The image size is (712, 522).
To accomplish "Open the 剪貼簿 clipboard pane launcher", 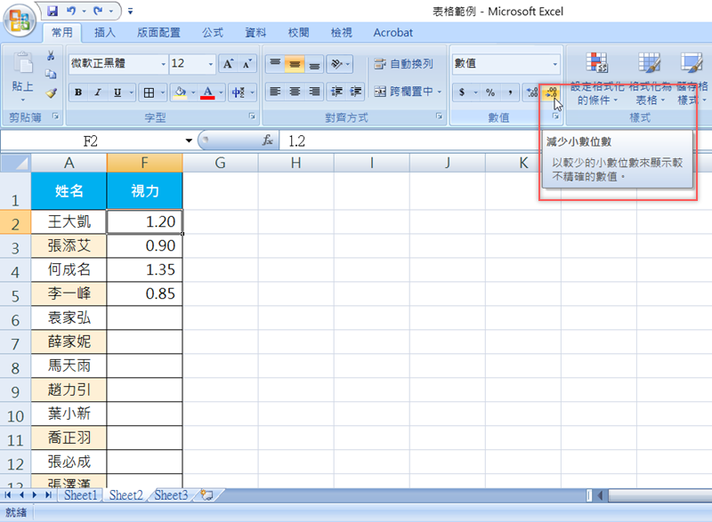I will (55, 116).
